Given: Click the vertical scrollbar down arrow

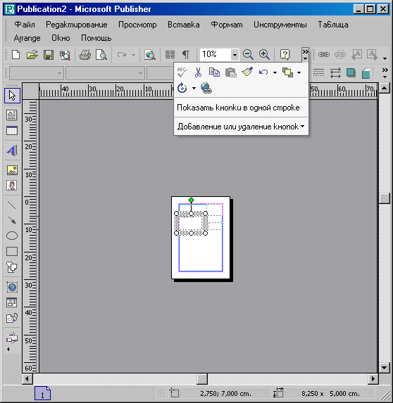Looking at the screenshot, I should [384, 368].
